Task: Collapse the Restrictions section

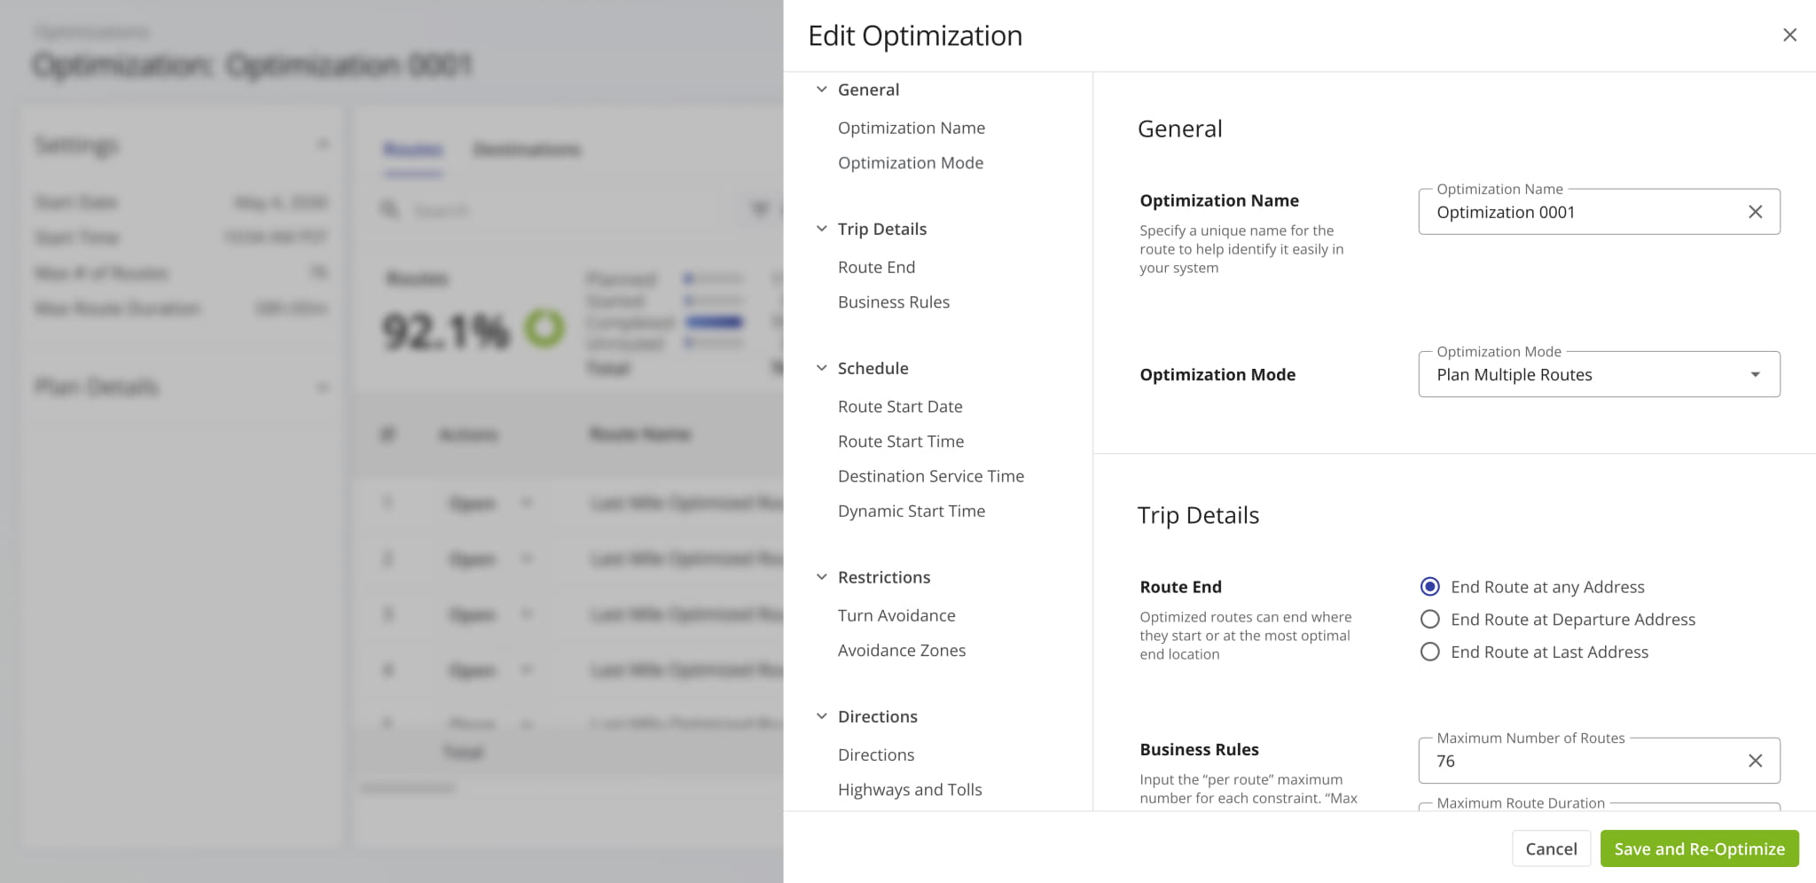Action: 821,576
